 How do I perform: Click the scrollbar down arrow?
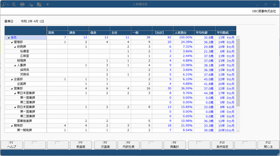238,131
